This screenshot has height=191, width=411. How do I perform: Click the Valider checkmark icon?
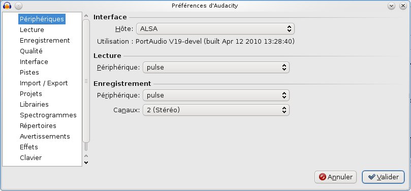[x=371, y=177]
